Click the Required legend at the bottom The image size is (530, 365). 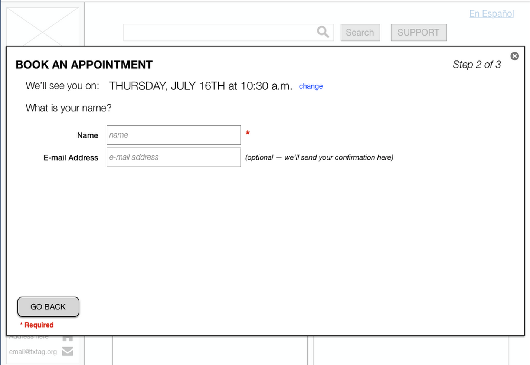click(37, 325)
